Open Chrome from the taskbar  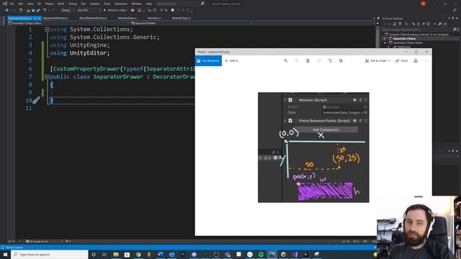pos(138,254)
